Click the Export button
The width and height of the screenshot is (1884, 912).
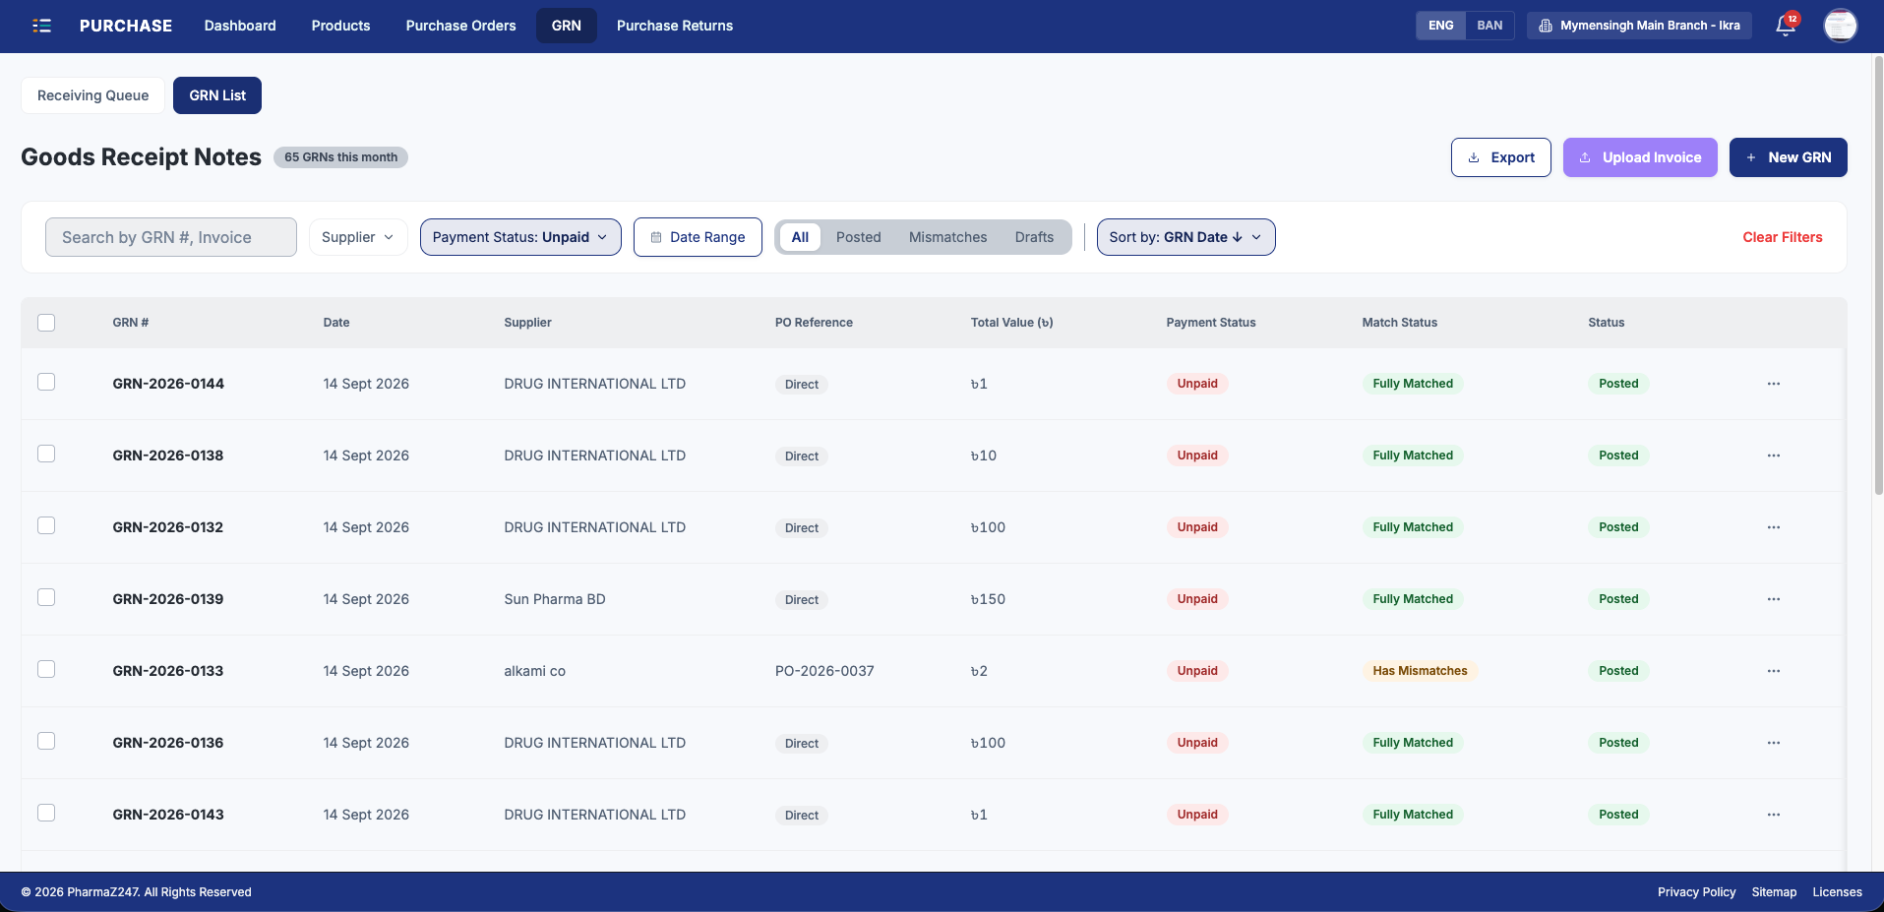pyautogui.click(x=1500, y=157)
